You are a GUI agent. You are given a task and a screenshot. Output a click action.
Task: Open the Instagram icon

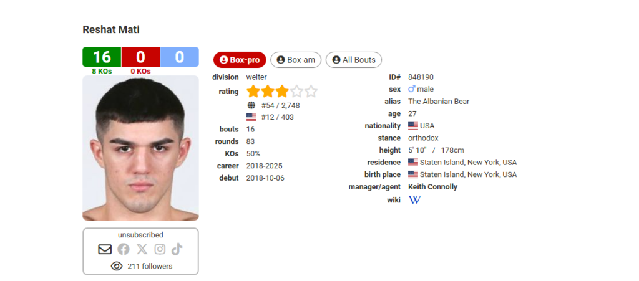(x=160, y=249)
